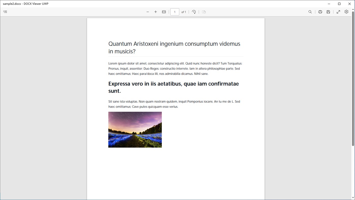Print the document
Viewport: 355px width, 200px height.
pos(320,12)
